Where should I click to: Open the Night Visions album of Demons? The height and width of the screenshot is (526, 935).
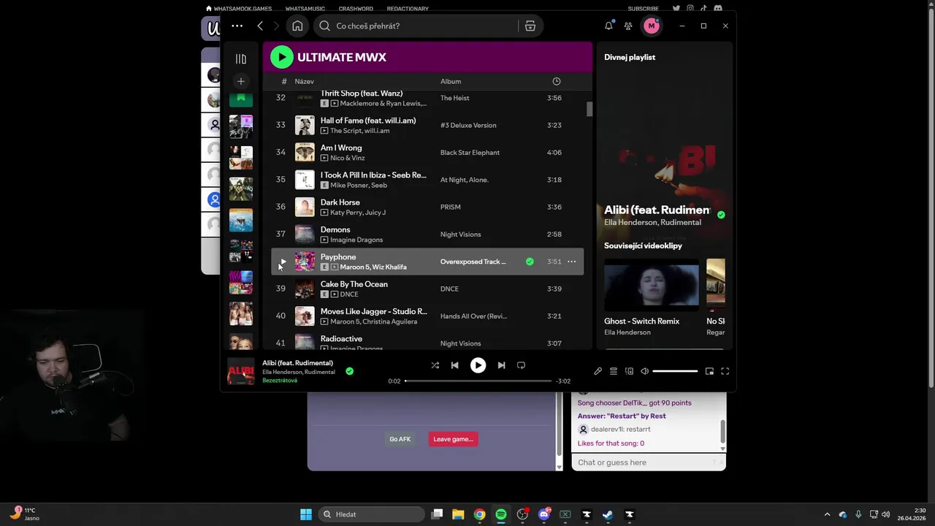461,235
